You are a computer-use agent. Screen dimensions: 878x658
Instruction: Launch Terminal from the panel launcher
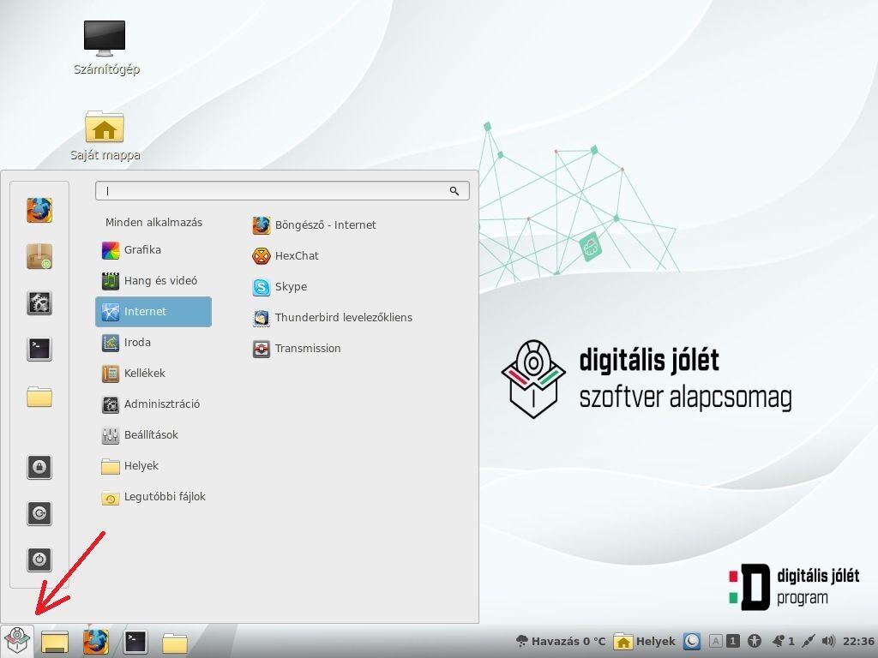135,642
